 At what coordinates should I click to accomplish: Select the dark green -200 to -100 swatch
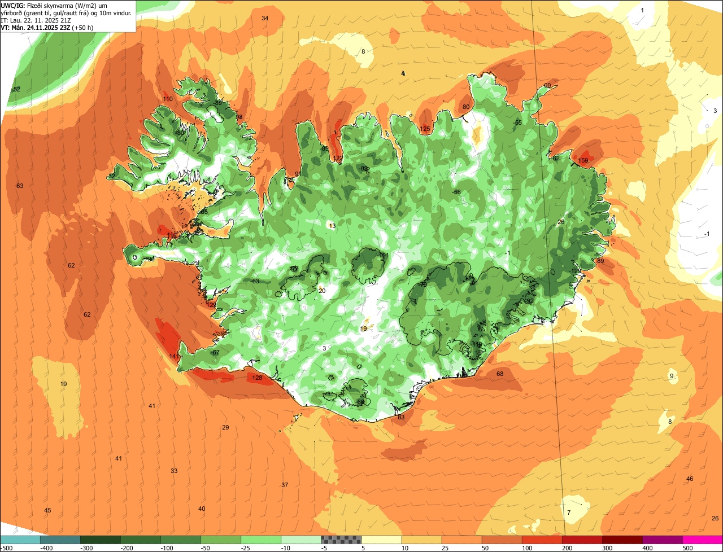(141, 540)
